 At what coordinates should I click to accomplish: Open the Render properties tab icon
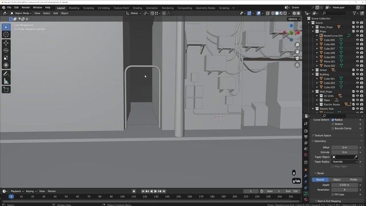(306, 131)
